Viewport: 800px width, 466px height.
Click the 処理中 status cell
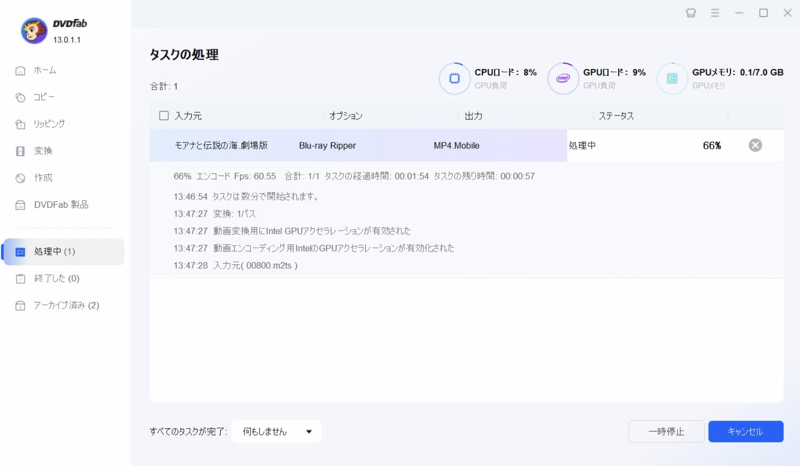(582, 146)
